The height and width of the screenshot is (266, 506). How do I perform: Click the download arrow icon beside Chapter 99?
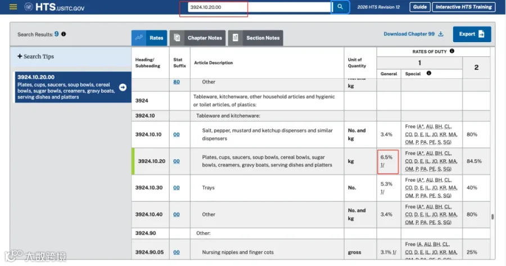click(x=440, y=34)
